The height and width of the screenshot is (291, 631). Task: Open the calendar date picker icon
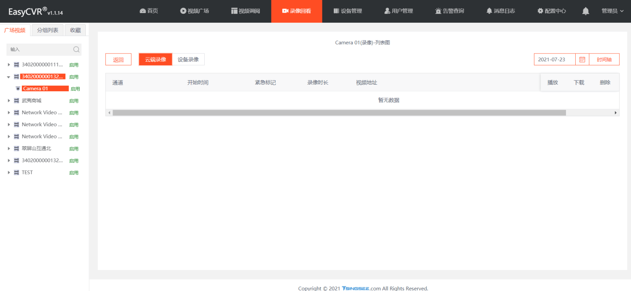[582, 59]
